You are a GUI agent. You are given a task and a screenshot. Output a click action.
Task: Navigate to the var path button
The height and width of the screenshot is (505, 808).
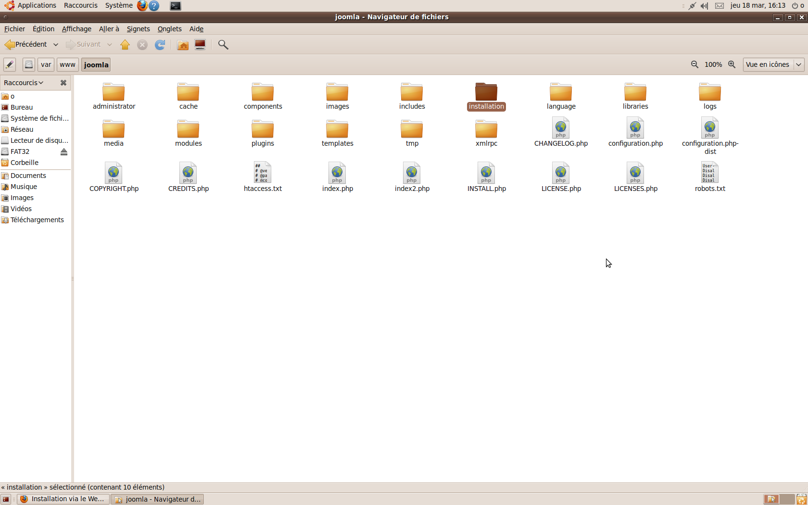coord(46,64)
